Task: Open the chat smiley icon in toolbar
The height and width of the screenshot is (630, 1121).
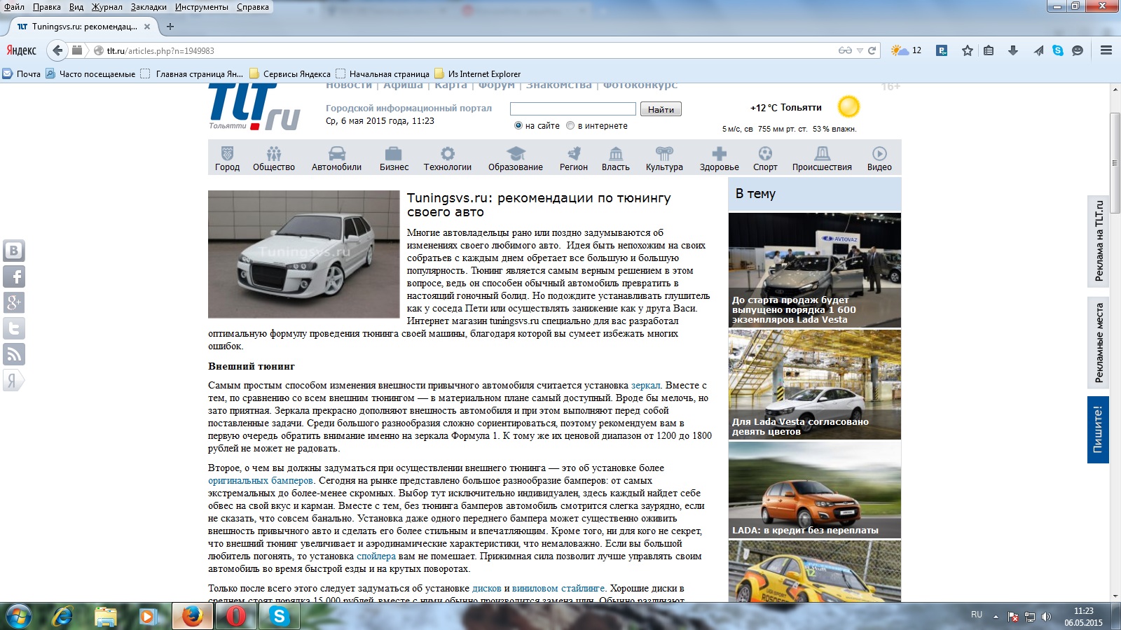Action: 1078,50
